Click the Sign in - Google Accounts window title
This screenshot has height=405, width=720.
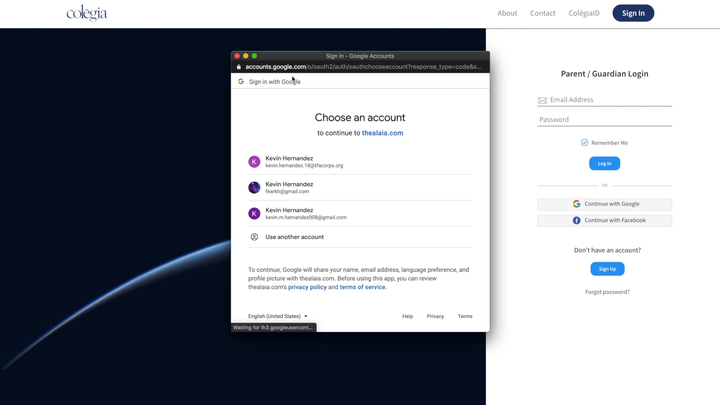click(360, 56)
